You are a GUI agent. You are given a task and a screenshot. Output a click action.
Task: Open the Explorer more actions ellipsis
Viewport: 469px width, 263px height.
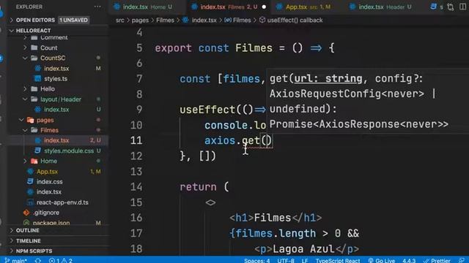[x=97, y=7]
